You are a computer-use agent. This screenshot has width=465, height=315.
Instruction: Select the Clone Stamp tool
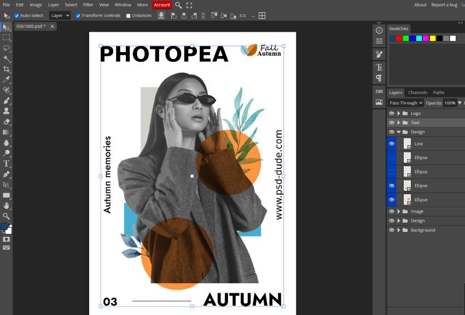6,111
